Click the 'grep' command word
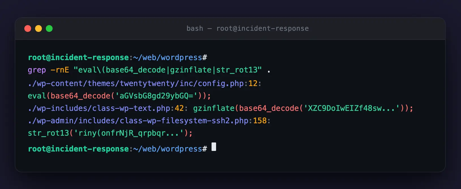Screen dimensions: 461x189 pos(37,70)
